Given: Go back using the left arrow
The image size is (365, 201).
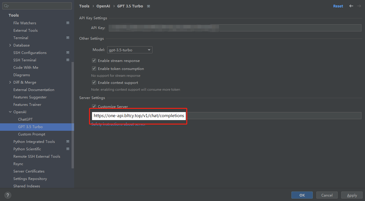Looking at the screenshot, I should [x=351, y=6].
